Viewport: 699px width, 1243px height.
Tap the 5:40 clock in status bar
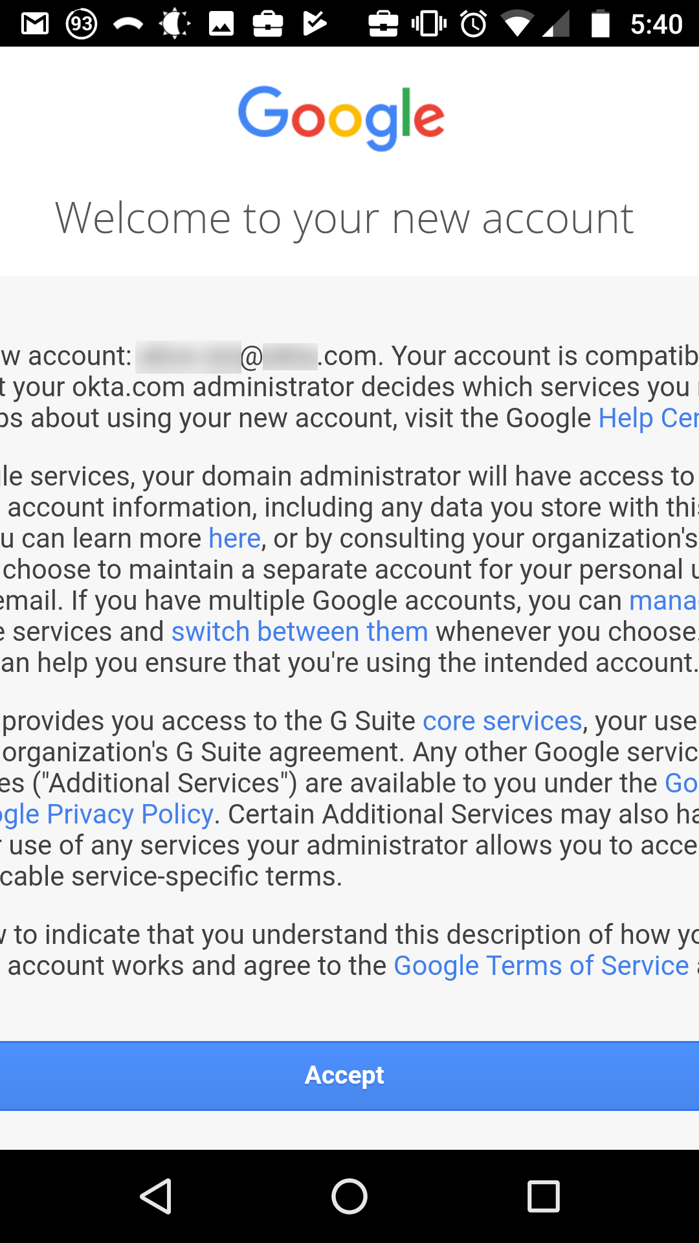(656, 24)
